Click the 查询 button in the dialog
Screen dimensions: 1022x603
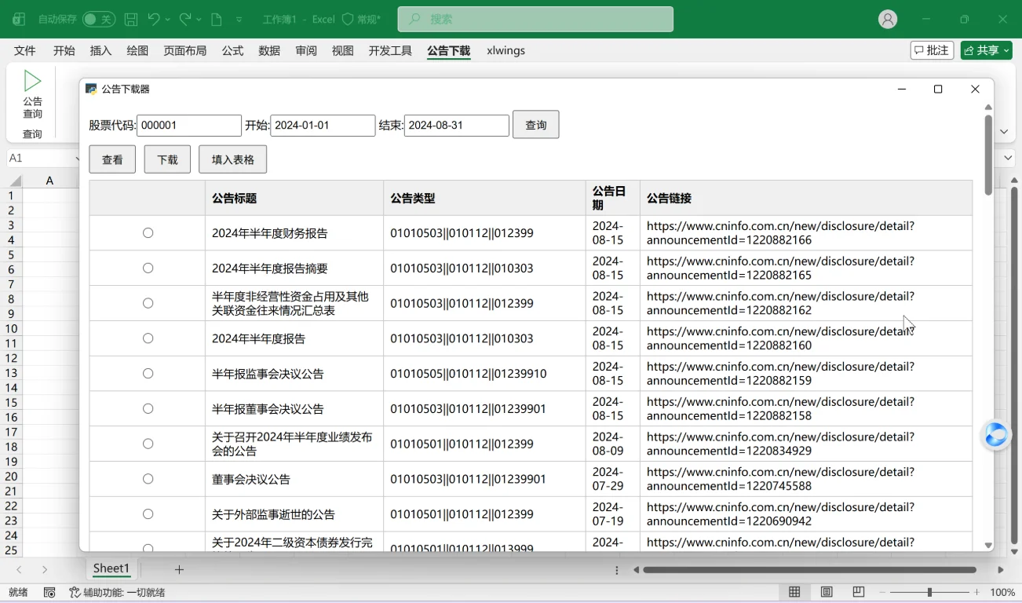point(536,125)
